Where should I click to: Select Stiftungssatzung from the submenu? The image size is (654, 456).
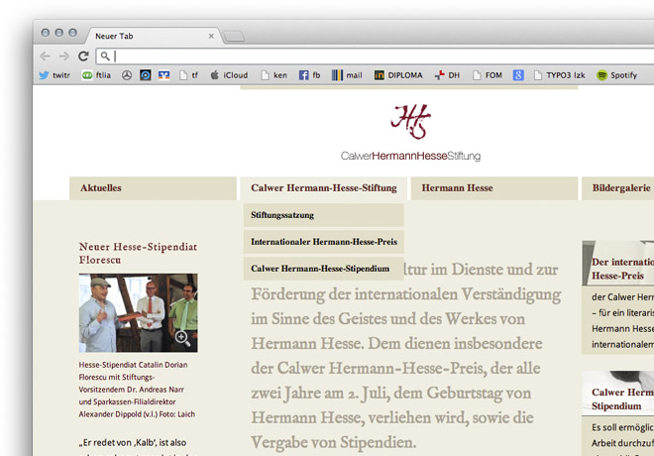pyautogui.click(x=282, y=215)
